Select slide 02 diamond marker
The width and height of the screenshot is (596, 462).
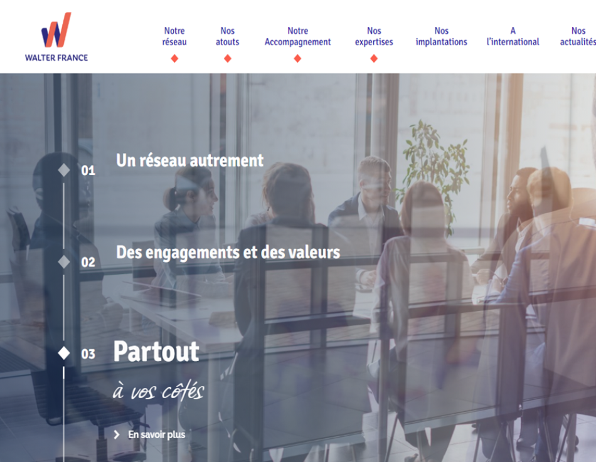(x=64, y=262)
